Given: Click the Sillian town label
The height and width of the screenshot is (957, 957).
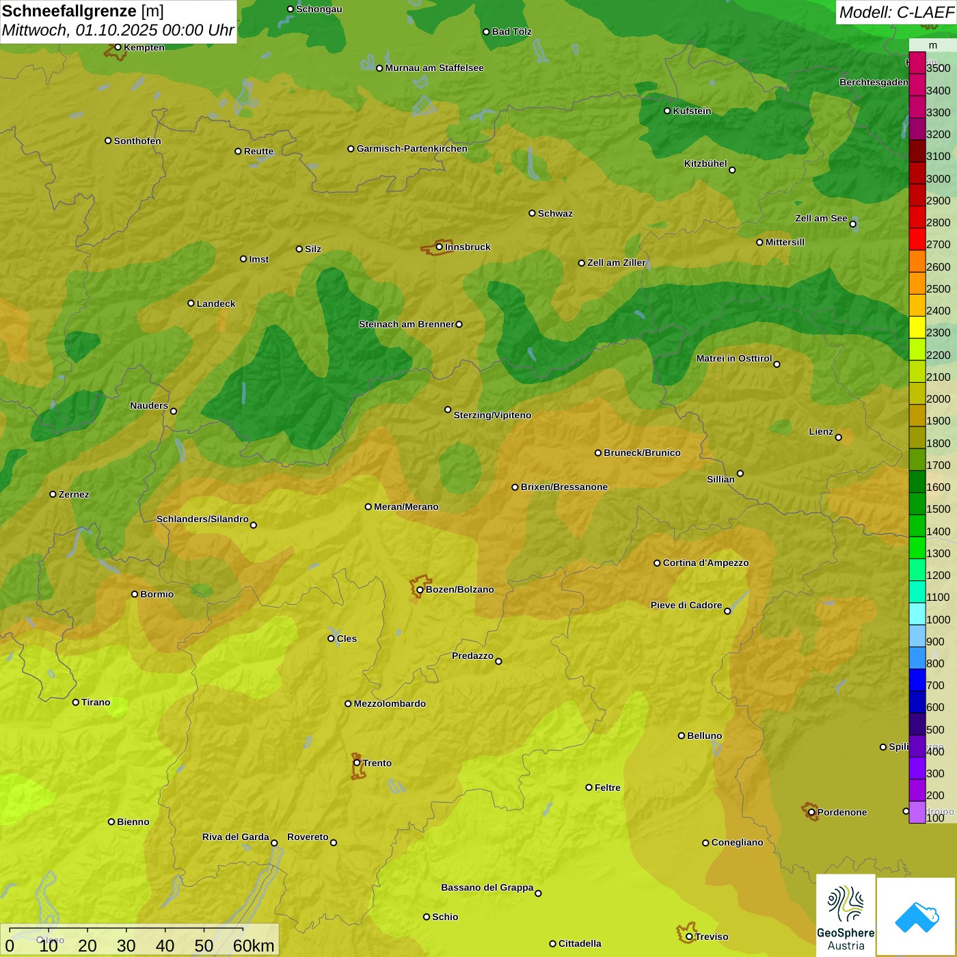Looking at the screenshot, I should click(x=720, y=479).
